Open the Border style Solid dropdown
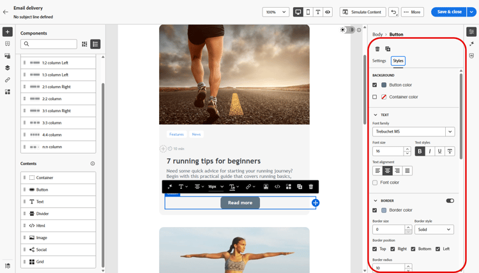This screenshot has width=479, height=273. [x=434, y=230]
